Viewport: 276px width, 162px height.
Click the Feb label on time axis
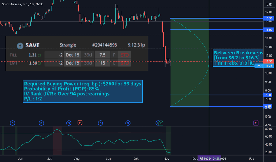tap(252, 159)
